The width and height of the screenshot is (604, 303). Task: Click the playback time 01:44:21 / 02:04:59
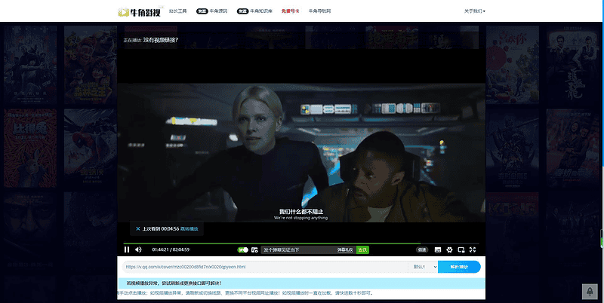(x=171, y=250)
